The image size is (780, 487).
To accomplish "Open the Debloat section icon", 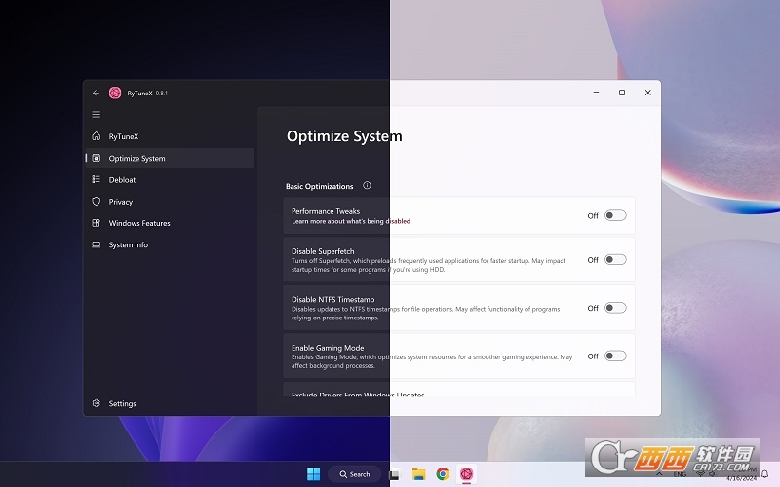I will pos(96,179).
